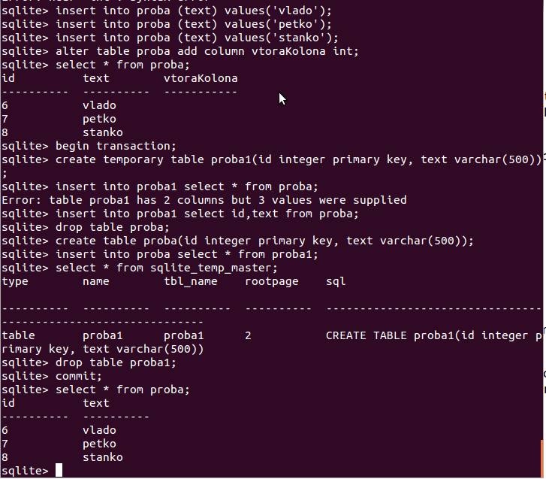Click the 'commit;' command line
This screenshot has height=479, width=546.
tap(52, 376)
